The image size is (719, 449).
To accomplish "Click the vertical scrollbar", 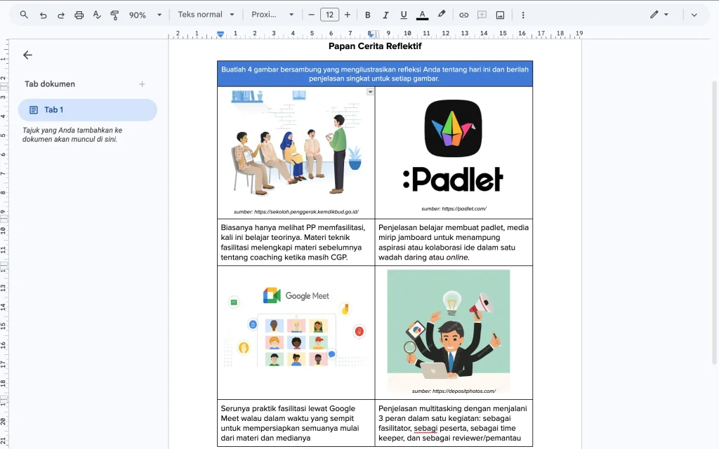I will (714, 222).
